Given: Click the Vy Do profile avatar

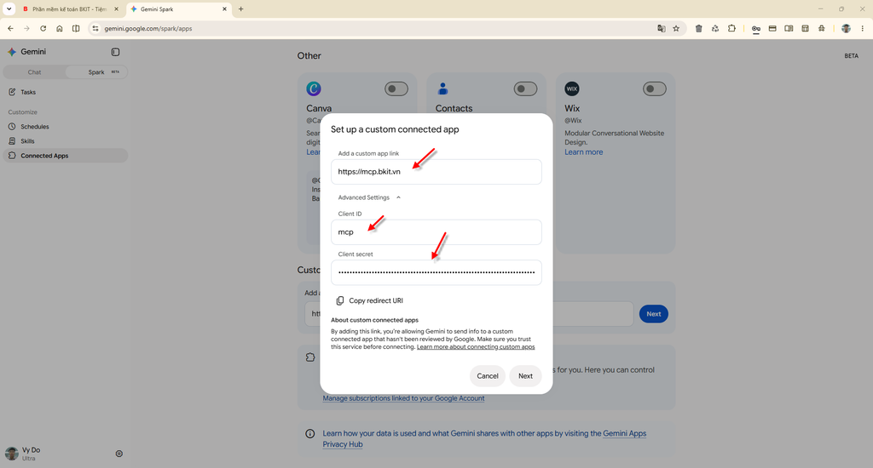Looking at the screenshot, I should click(x=12, y=454).
